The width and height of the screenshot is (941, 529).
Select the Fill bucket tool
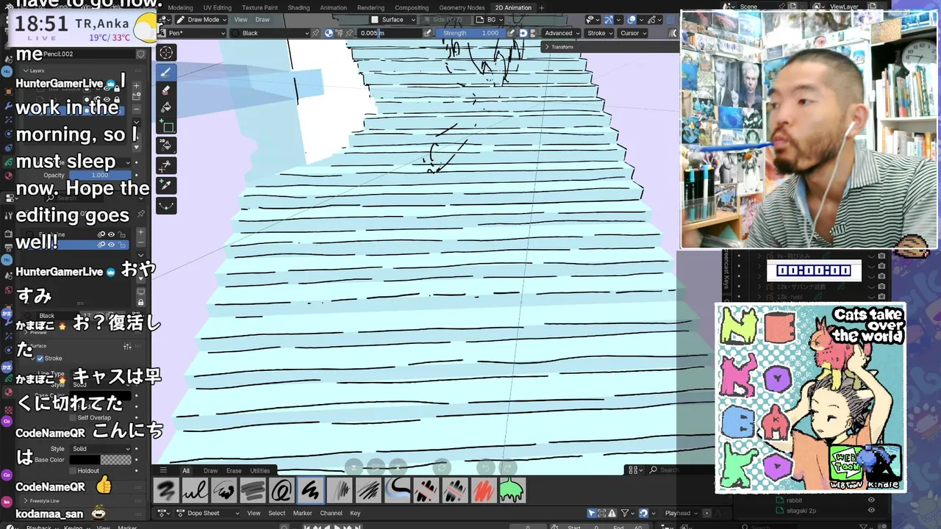click(166, 107)
